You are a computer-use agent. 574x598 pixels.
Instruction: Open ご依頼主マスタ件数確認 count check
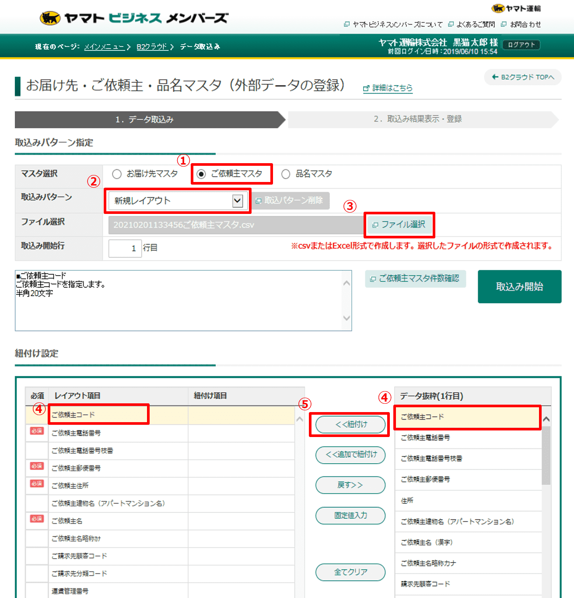415,279
